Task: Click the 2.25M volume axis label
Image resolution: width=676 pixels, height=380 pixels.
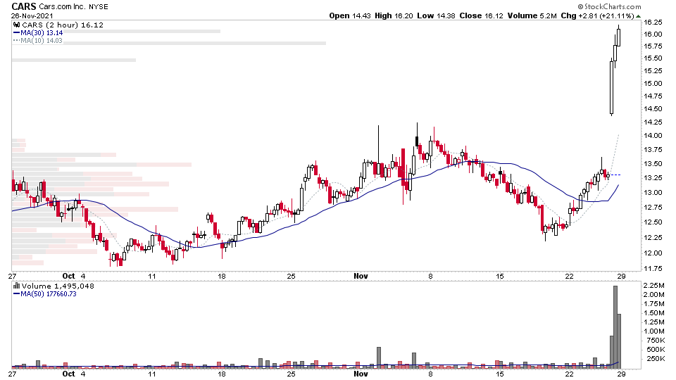Action: pyautogui.click(x=654, y=286)
